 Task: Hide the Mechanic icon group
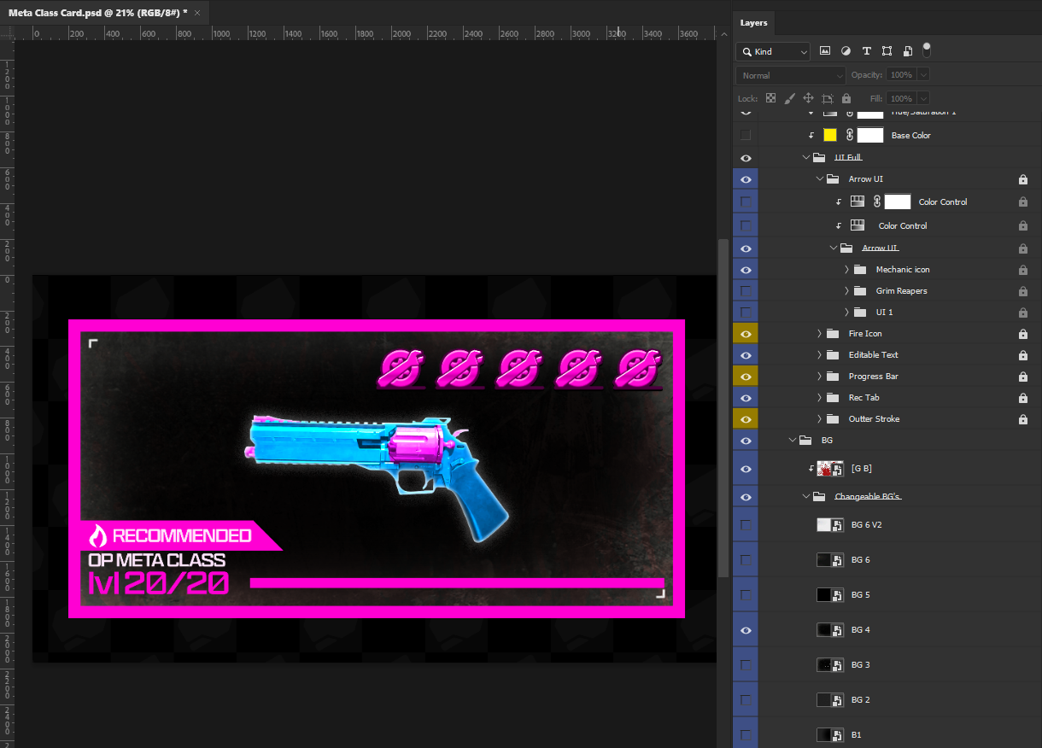746,270
